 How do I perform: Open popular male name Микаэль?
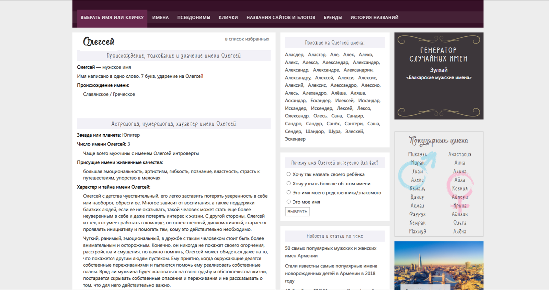click(x=418, y=154)
